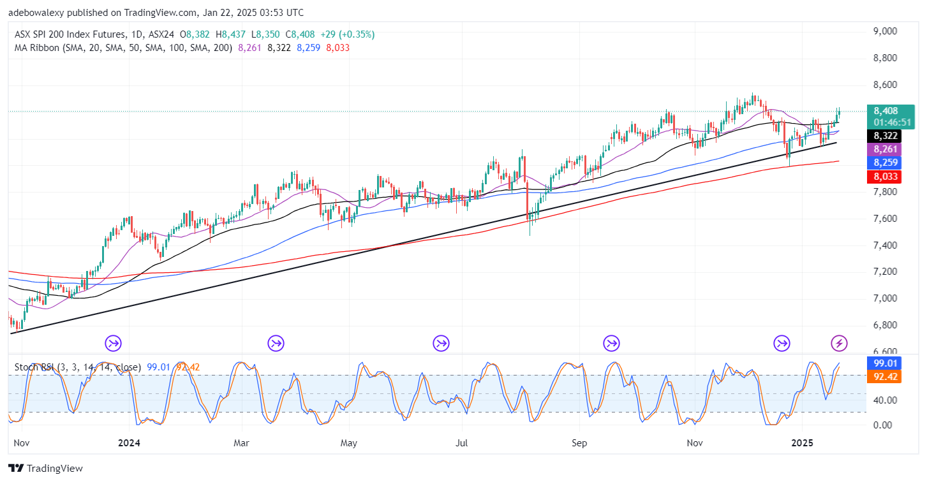The height and width of the screenshot is (482, 927).
Task: Open the event marker icon before 2025 label
Action: tap(782, 344)
